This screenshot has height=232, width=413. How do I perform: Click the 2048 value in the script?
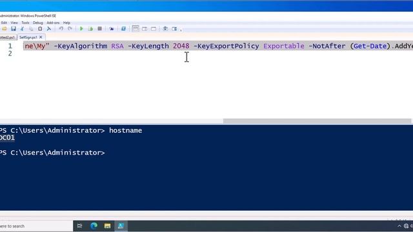tap(181, 46)
